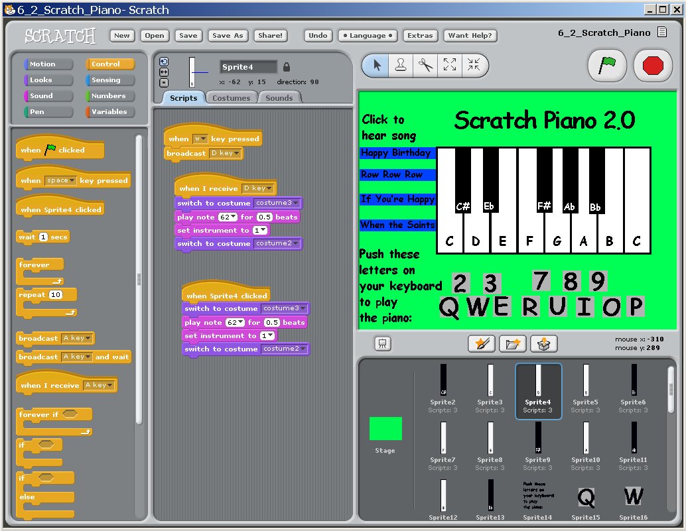Open the Language menu
686x531 pixels.
pos(368,35)
